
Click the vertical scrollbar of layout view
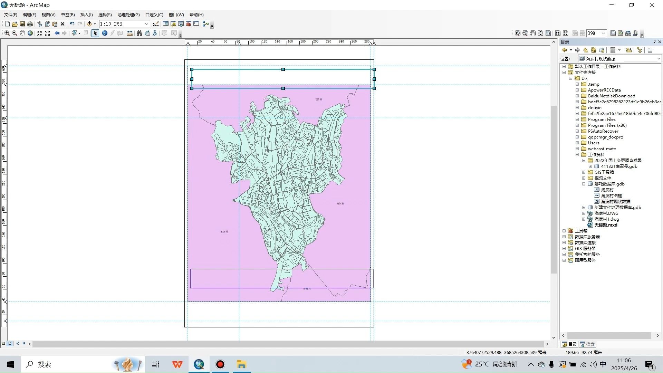point(554,190)
